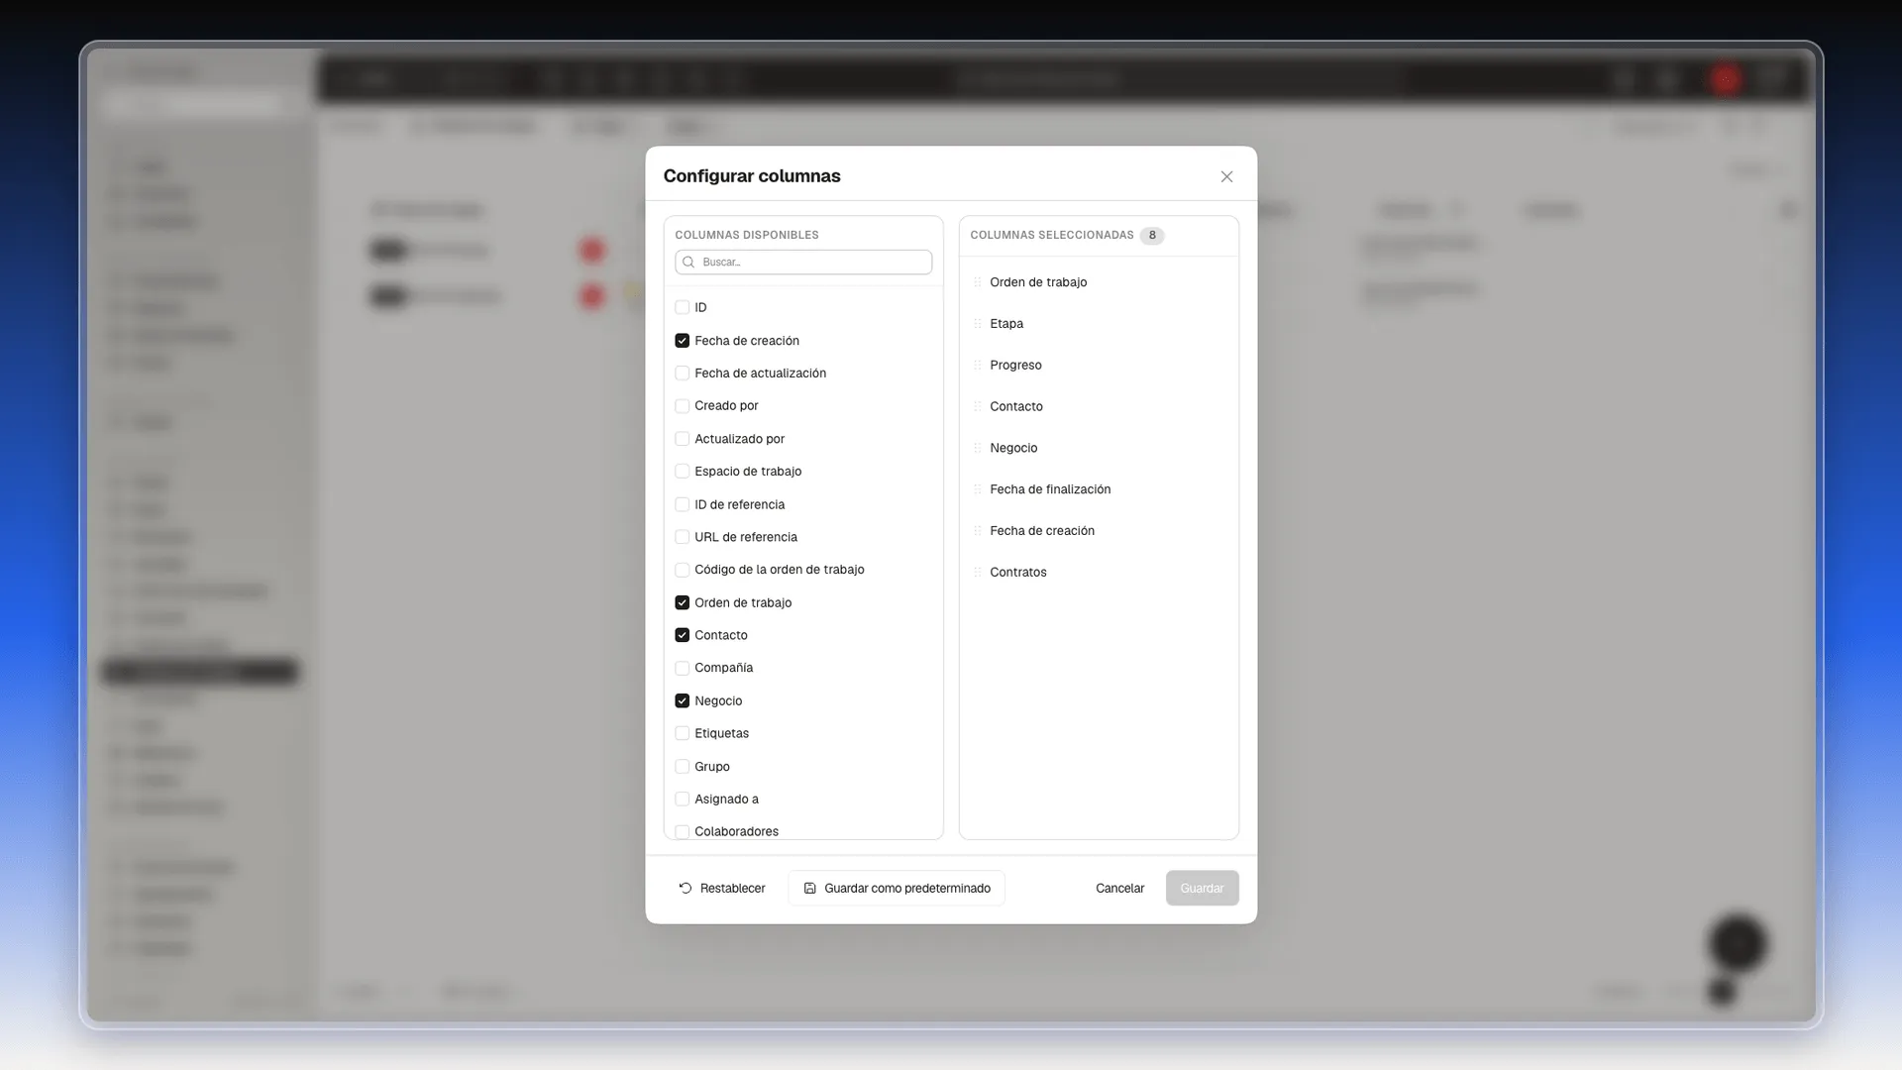1902x1070 pixels.
Task: Check the Espacio de trabajo checkbox
Action: pyautogui.click(x=682, y=472)
